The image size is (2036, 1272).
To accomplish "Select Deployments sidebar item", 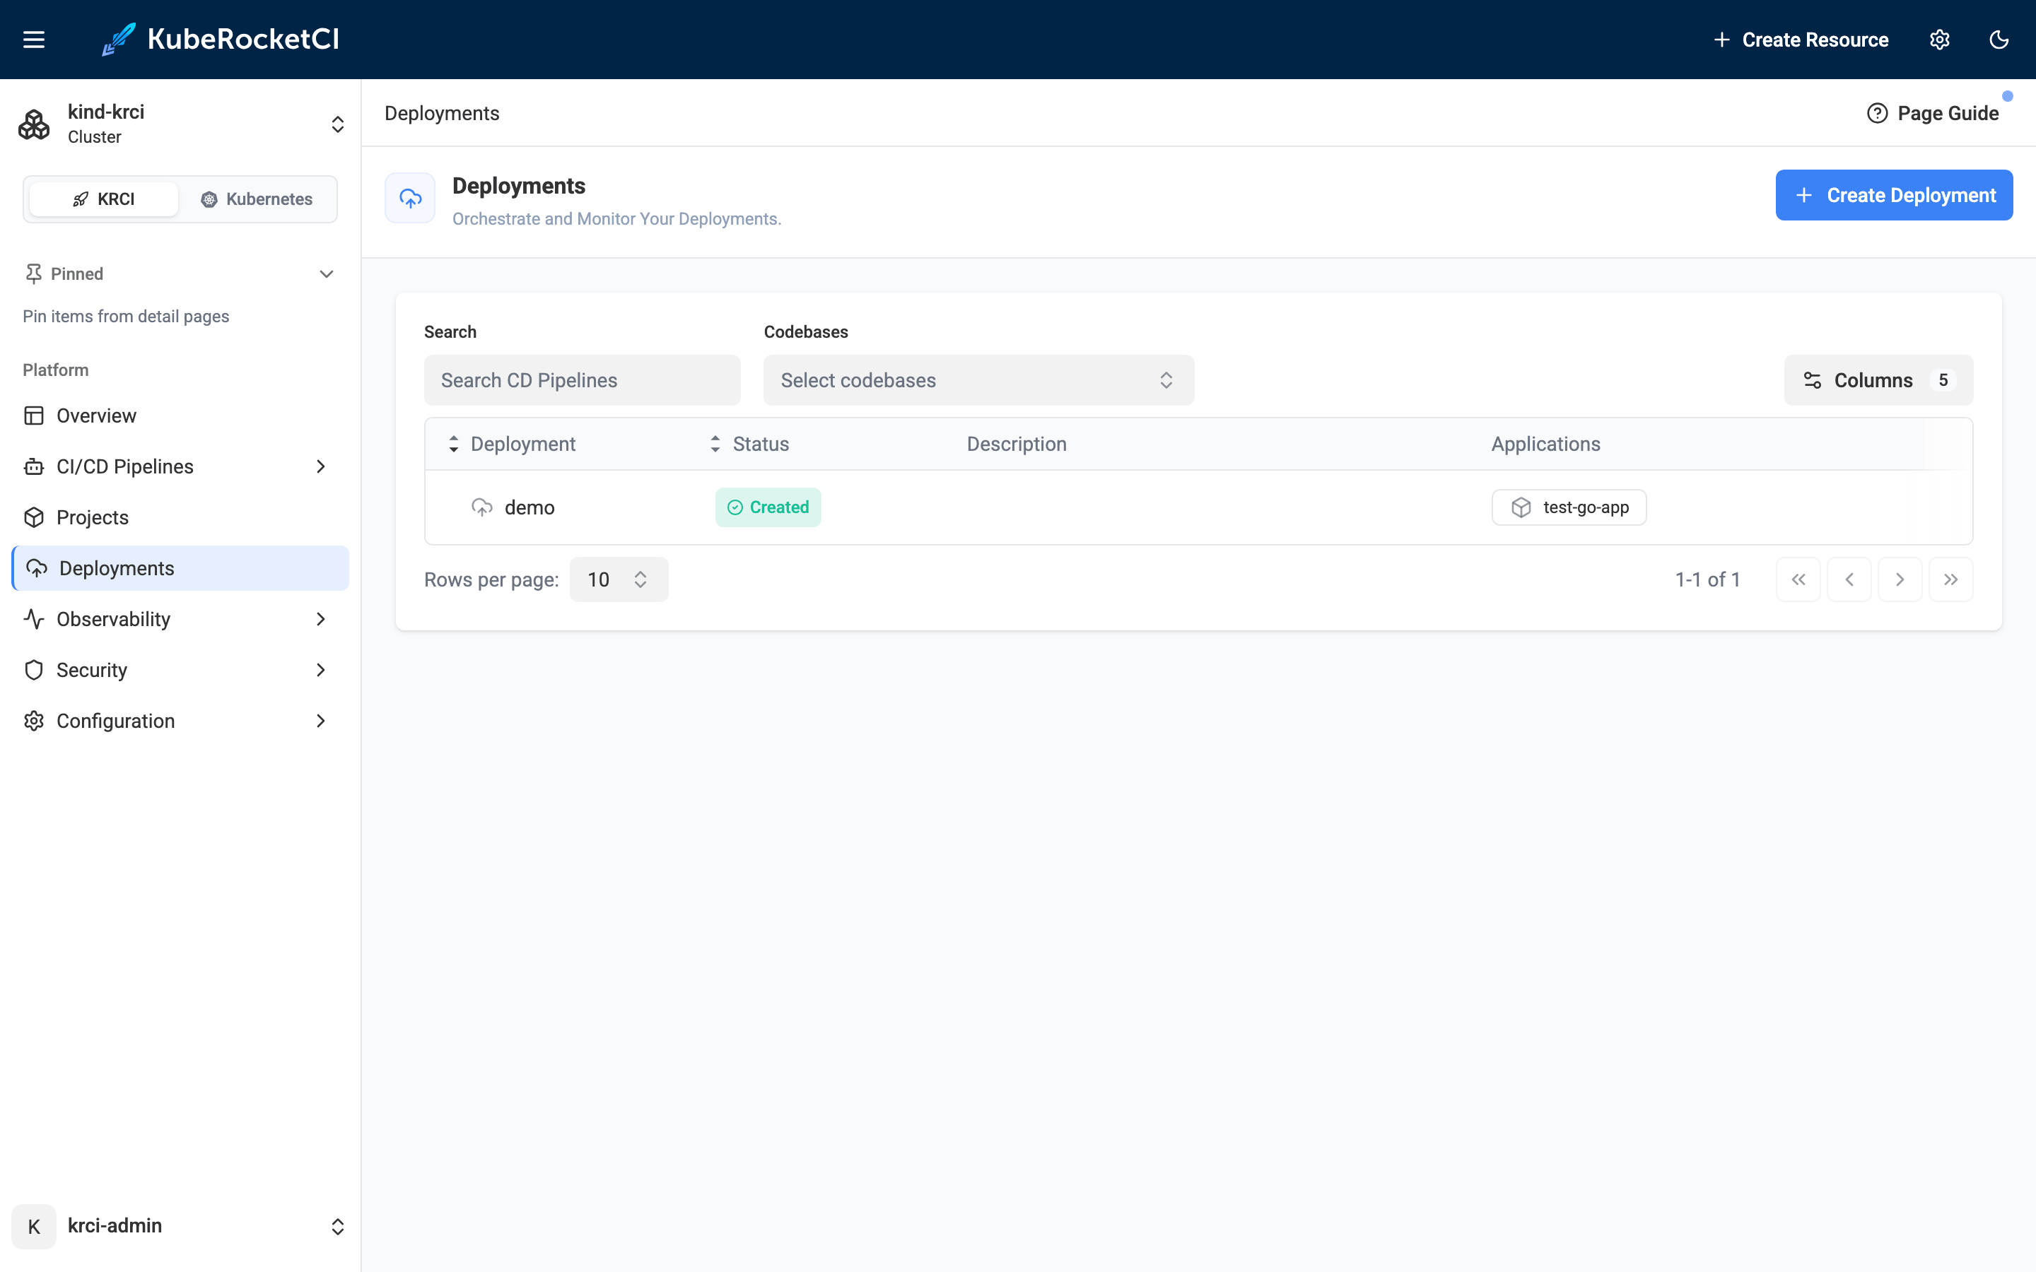I will point(181,568).
